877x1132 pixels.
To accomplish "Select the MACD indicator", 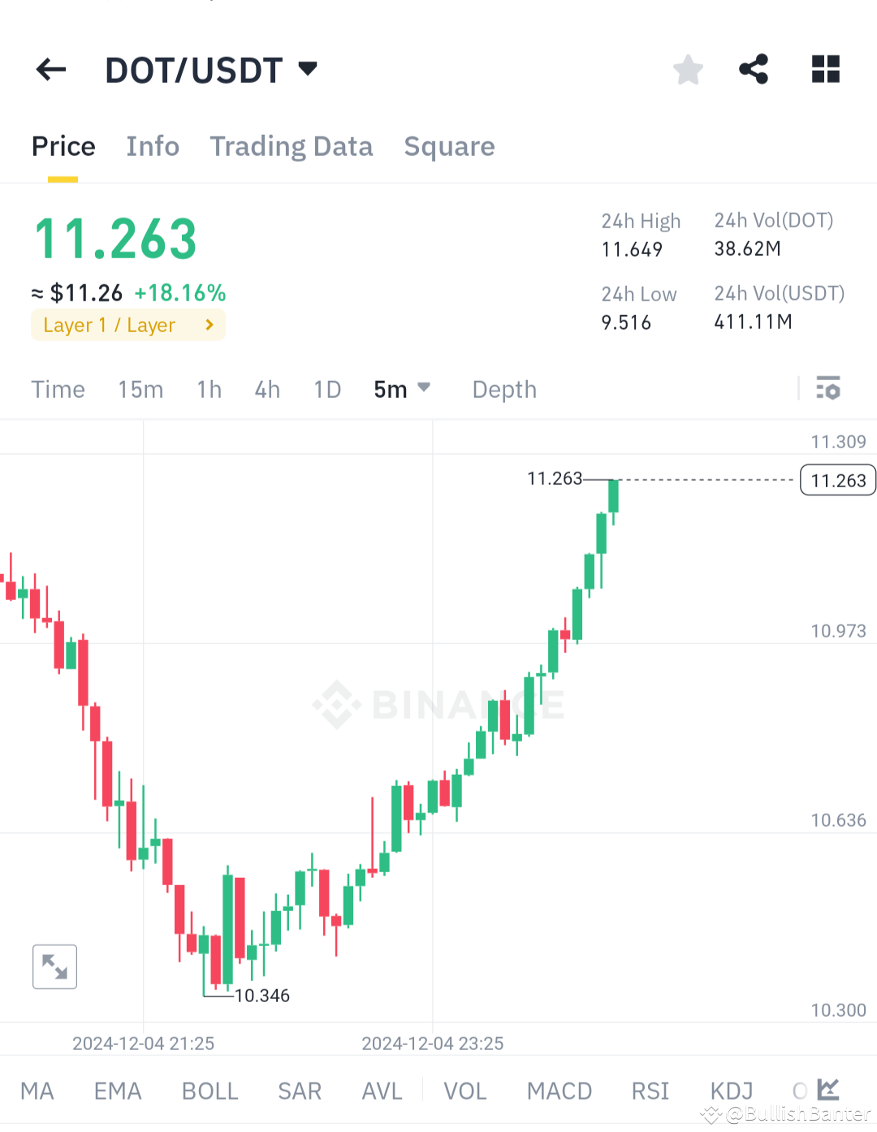I will pyautogui.click(x=559, y=1091).
